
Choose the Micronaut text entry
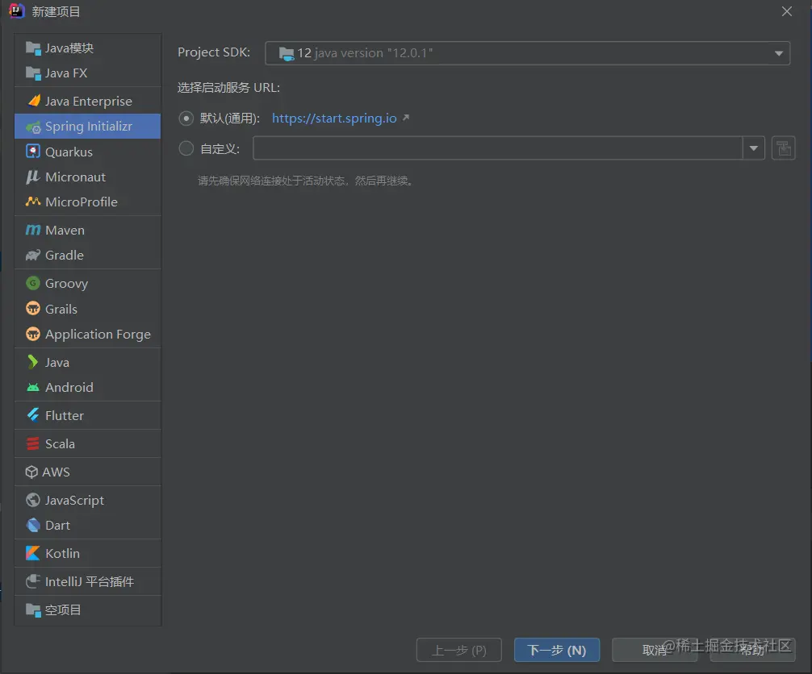point(76,177)
